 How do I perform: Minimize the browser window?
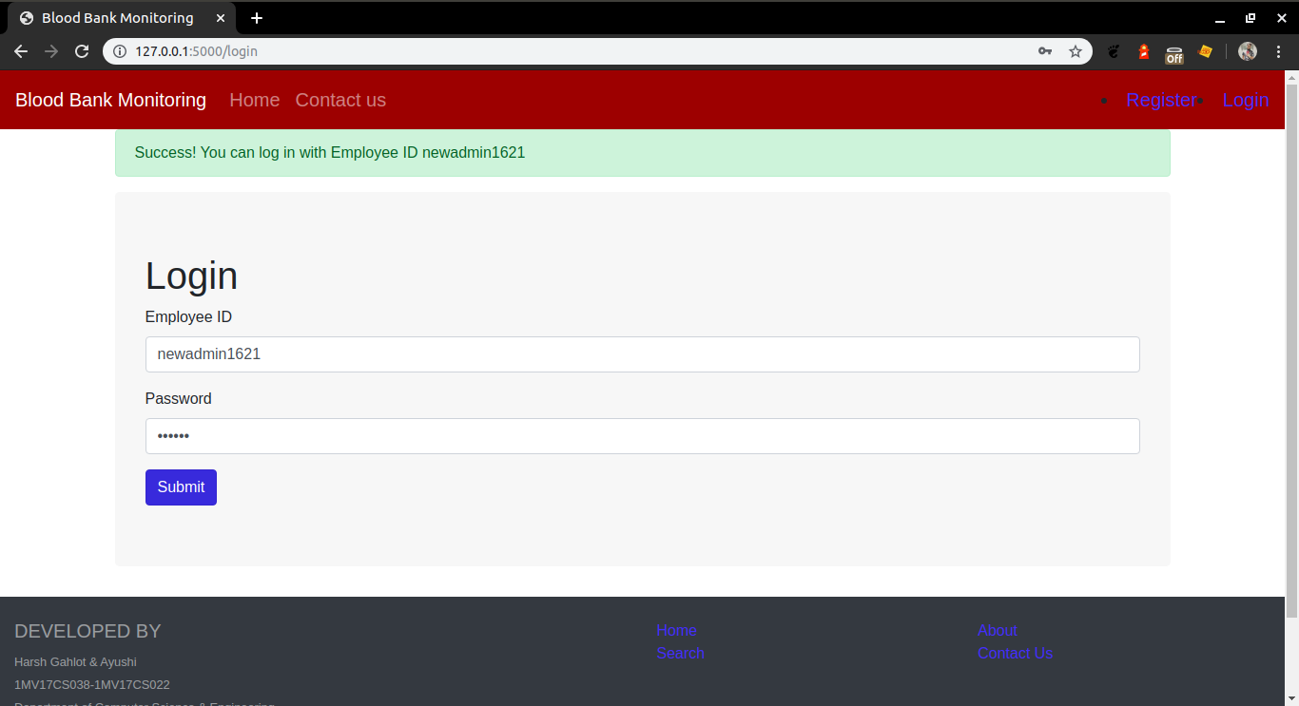click(x=1220, y=18)
